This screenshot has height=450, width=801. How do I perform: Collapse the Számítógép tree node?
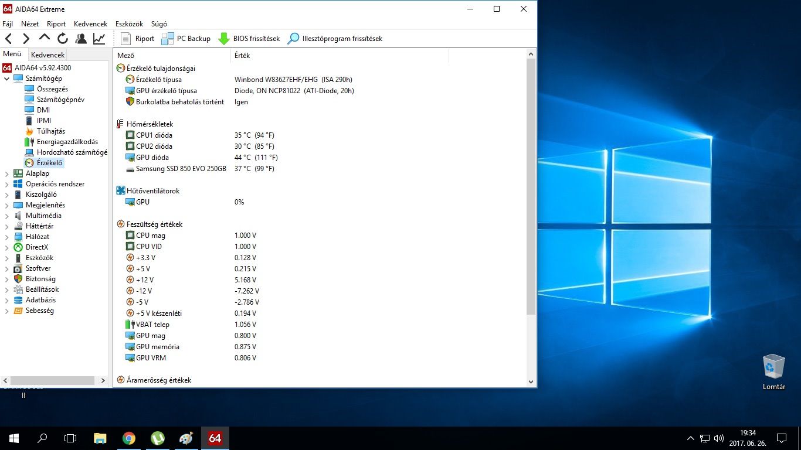tap(7, 79)
